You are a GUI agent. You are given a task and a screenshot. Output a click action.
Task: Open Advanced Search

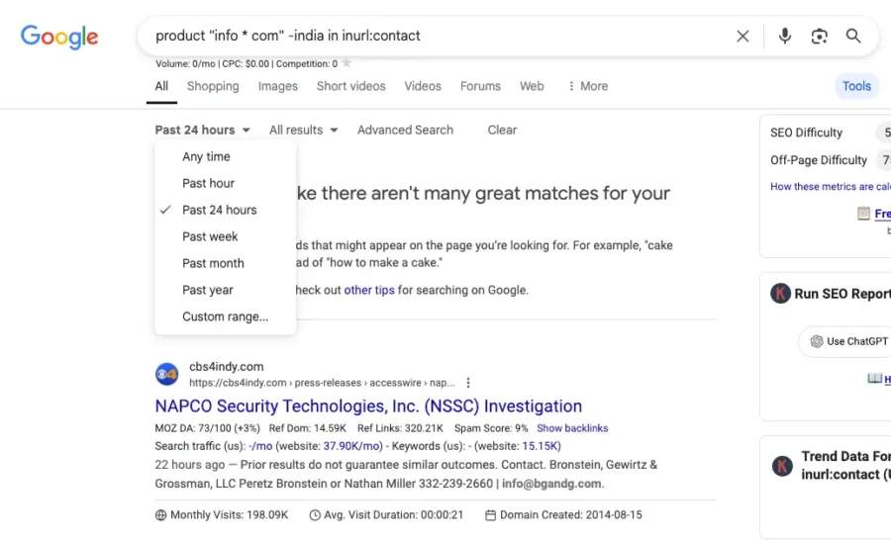click(x=405, y=130)
